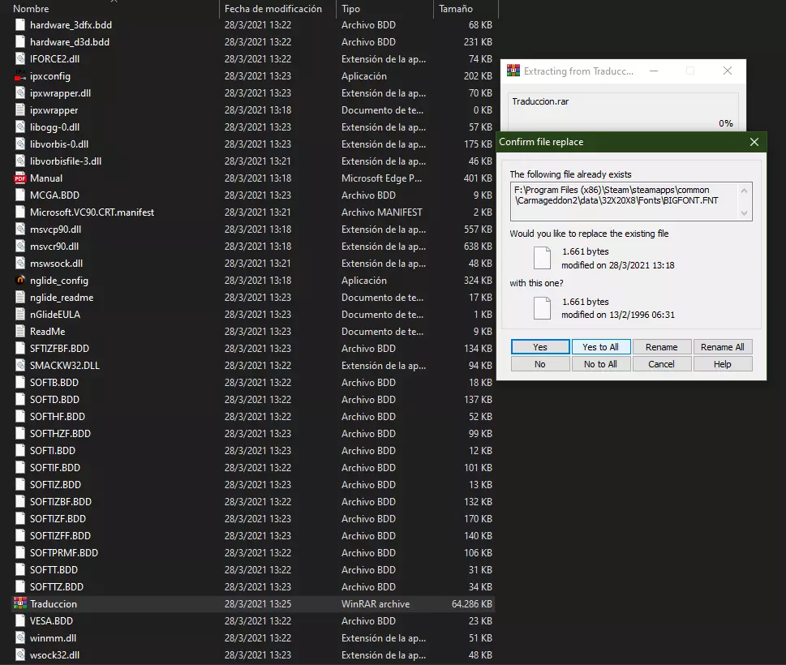Select the SOFTIZ.BDD file name
Screen dimensions: 786x665
pyautogui.click(x=55, y=485)
